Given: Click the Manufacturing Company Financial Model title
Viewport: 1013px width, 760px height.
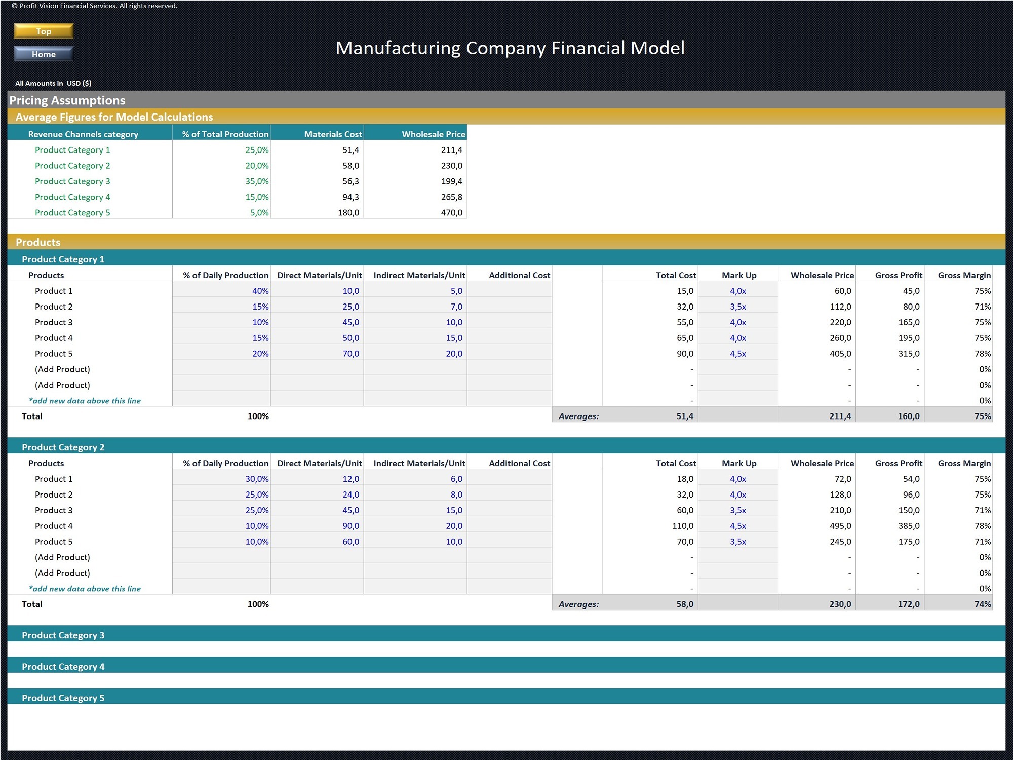Looking at the screenshot, I should click(510, 48).
